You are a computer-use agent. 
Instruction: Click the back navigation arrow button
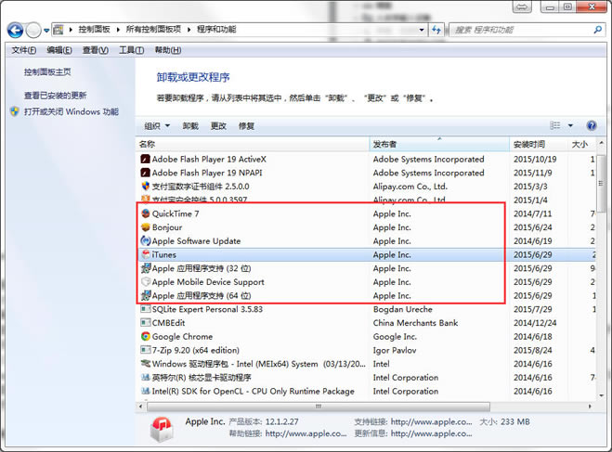tap(16, 30)
